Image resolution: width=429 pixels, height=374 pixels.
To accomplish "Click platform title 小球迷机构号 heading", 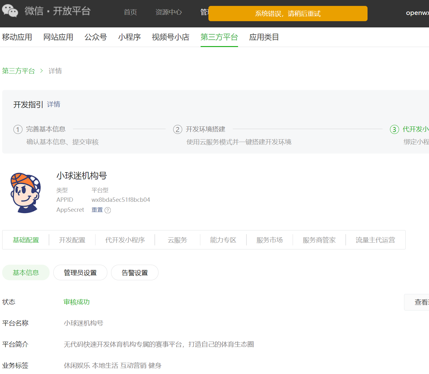I will [82, 176].
